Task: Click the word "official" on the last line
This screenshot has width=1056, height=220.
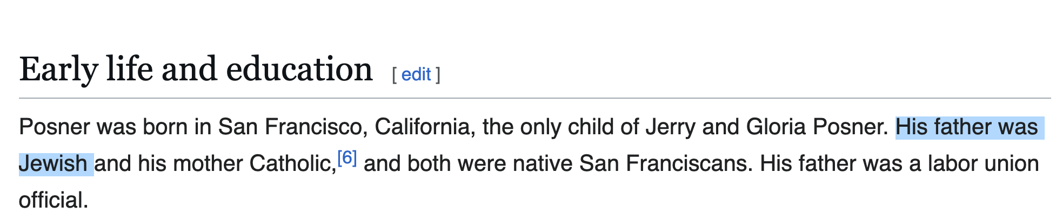Action: pyautogui.click(x=52, y=200)
